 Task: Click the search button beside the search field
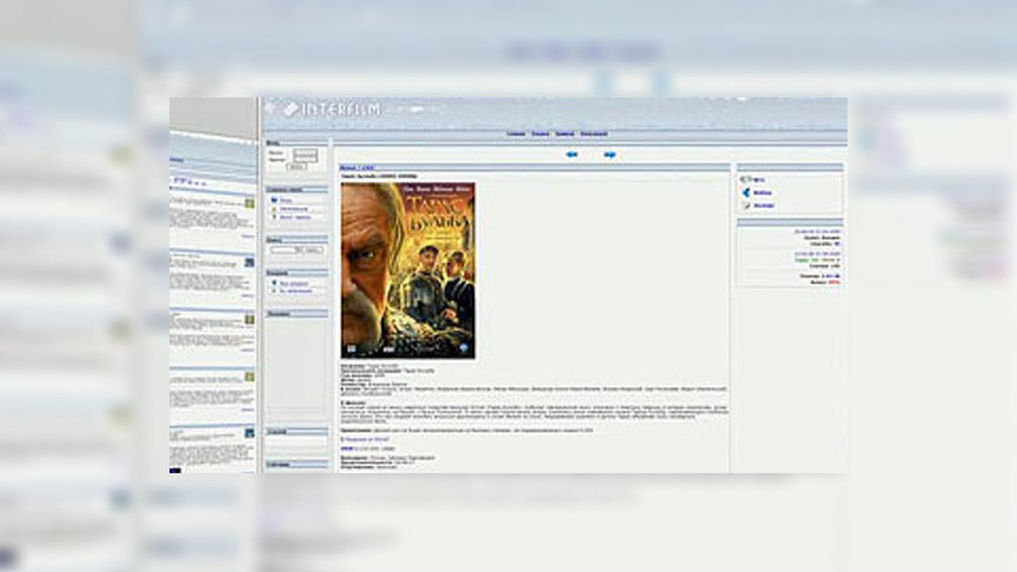310,250
